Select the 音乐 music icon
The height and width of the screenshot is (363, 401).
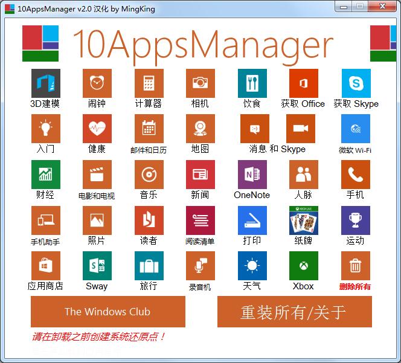(x=149, y=175)
